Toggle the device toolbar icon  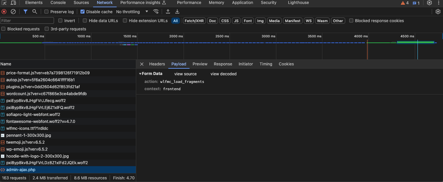13,3
